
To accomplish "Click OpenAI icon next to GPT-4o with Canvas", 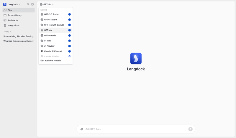I will tap(42, 25).
